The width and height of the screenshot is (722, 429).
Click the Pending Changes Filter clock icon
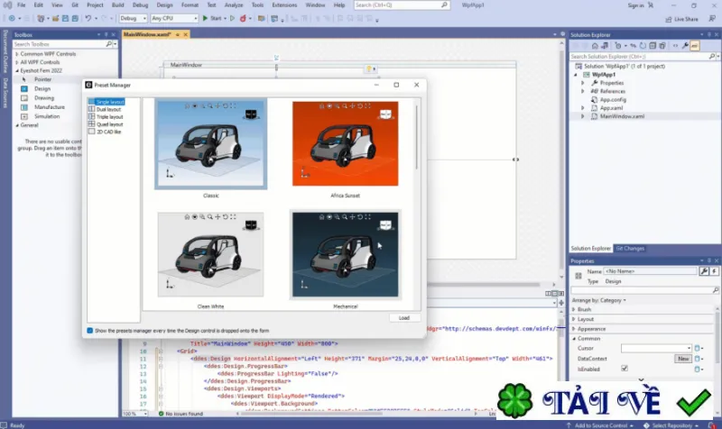pyautogui.click(x=619, y=46)
